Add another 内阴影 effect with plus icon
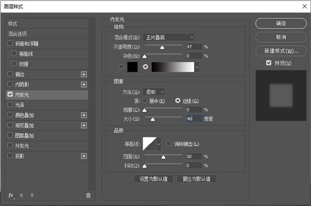 click(x=84, y=85)
